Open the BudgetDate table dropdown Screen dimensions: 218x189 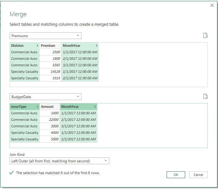click(x=46, y=97)
